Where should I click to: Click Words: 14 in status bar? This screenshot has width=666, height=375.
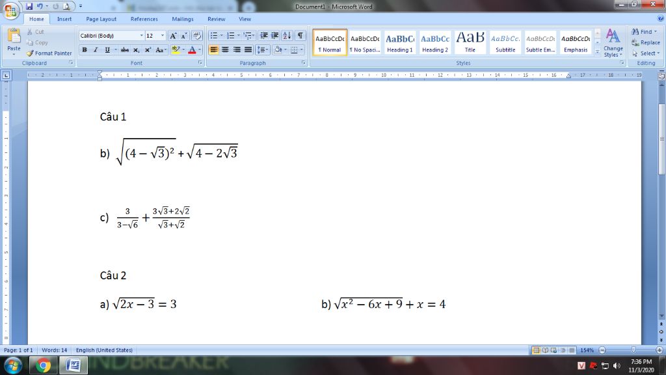55,350
